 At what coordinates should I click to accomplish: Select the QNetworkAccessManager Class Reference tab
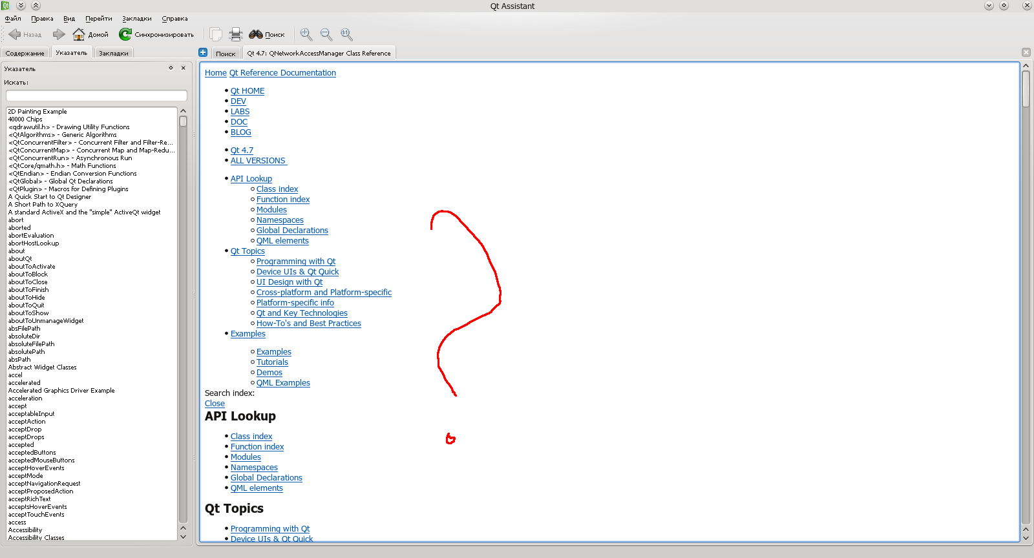coord(319,53)
